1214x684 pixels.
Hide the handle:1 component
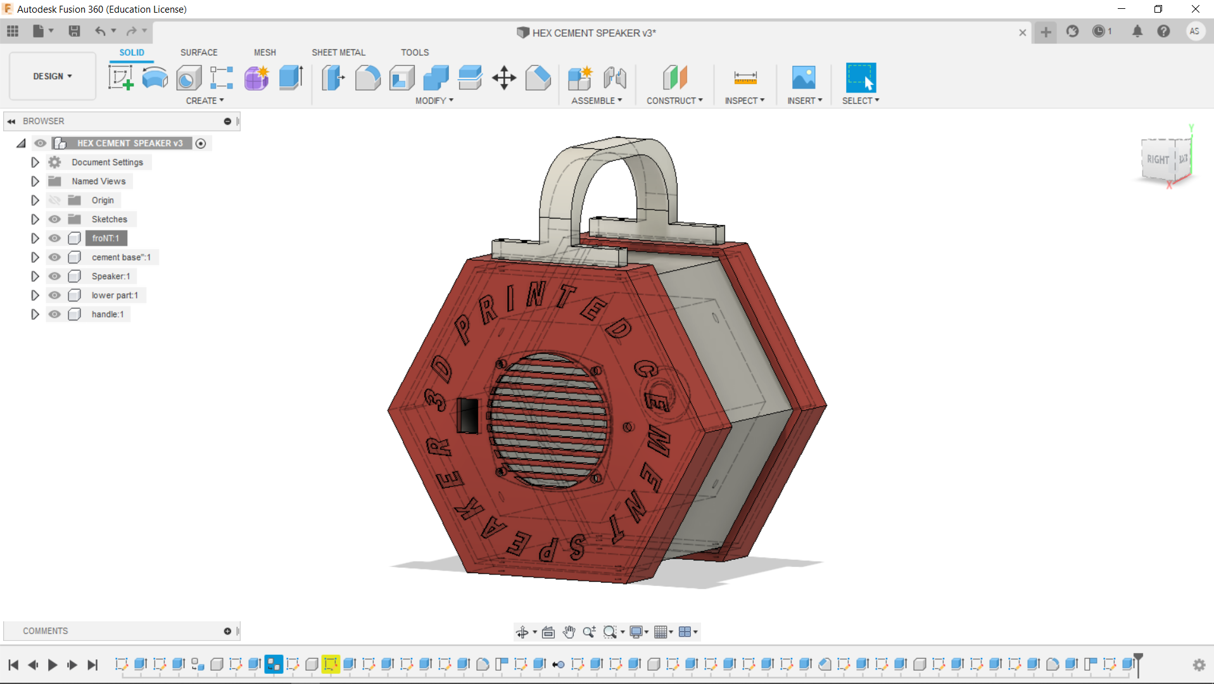[x=55, y=314]
